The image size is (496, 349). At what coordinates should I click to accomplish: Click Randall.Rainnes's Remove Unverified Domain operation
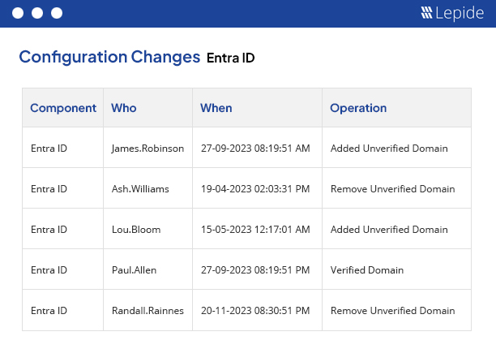tap(392, 310)
